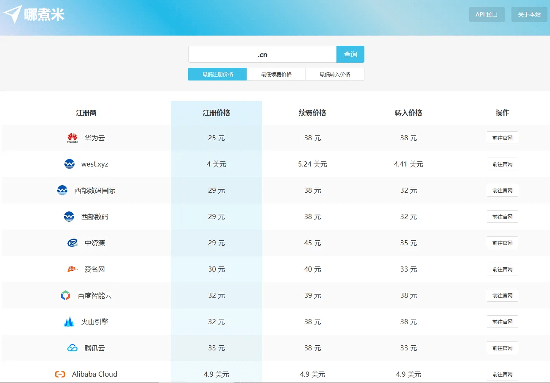Select the 最低注册价格 tab
Viewport: 550px width, 383px height.
click(217, 74)
